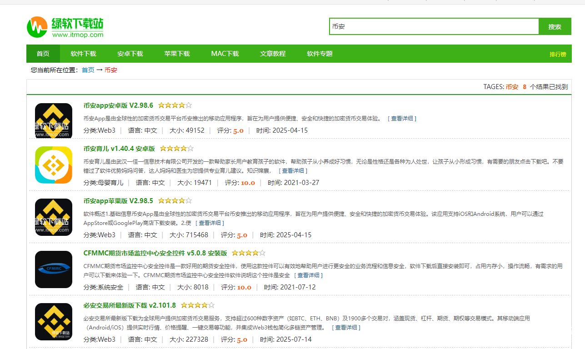Open the 苹果下载 navigation item

pos(177,54)
